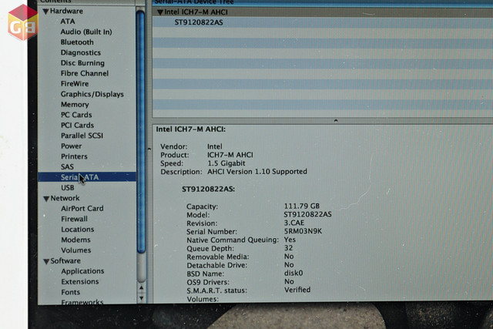This screenshot has height=329, width=493.
Task: Open the Bluetooth hardware entry
Action: pos(77,42)
